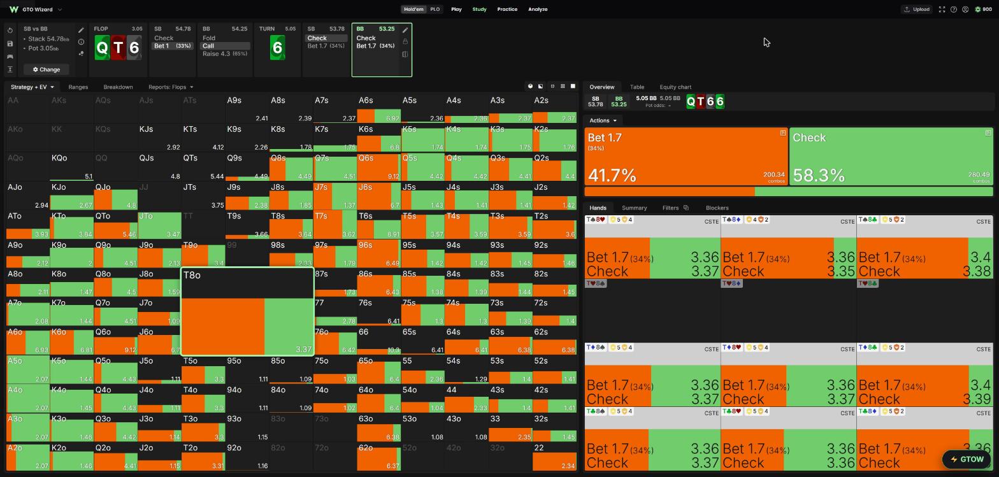Image resolution: width=999 pixels, height=477 pixels.
Task: Open the GTO Wizard logo dropdown
Action: click(36, 10)
